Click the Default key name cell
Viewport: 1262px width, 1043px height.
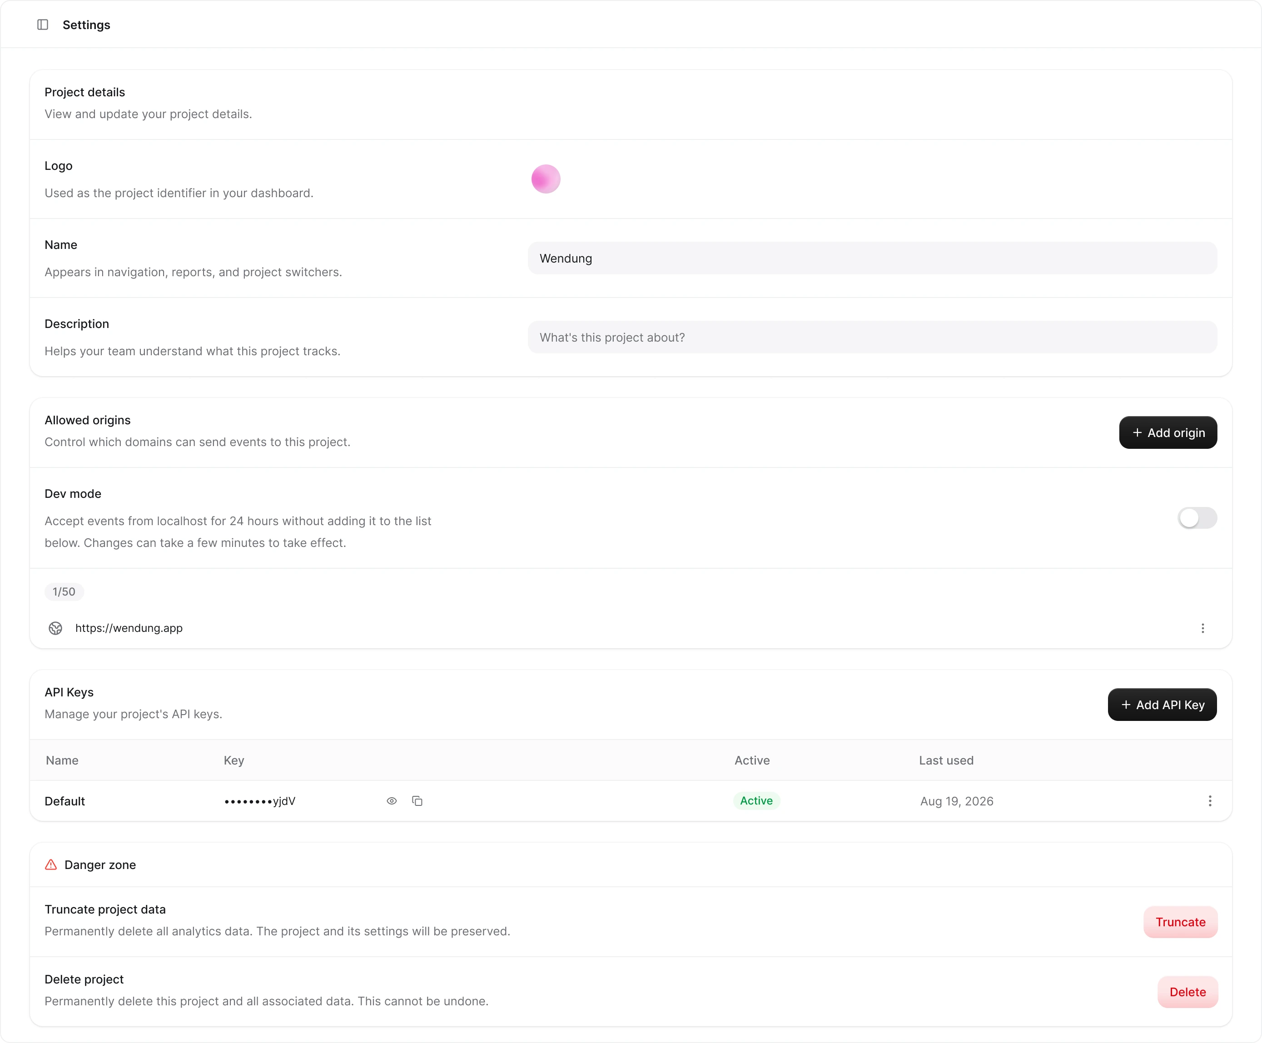[x=65, y=801]
